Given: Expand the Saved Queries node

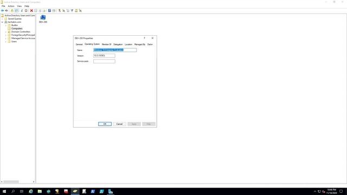Looking at the screenshot, I should click(x=2, y=19).
